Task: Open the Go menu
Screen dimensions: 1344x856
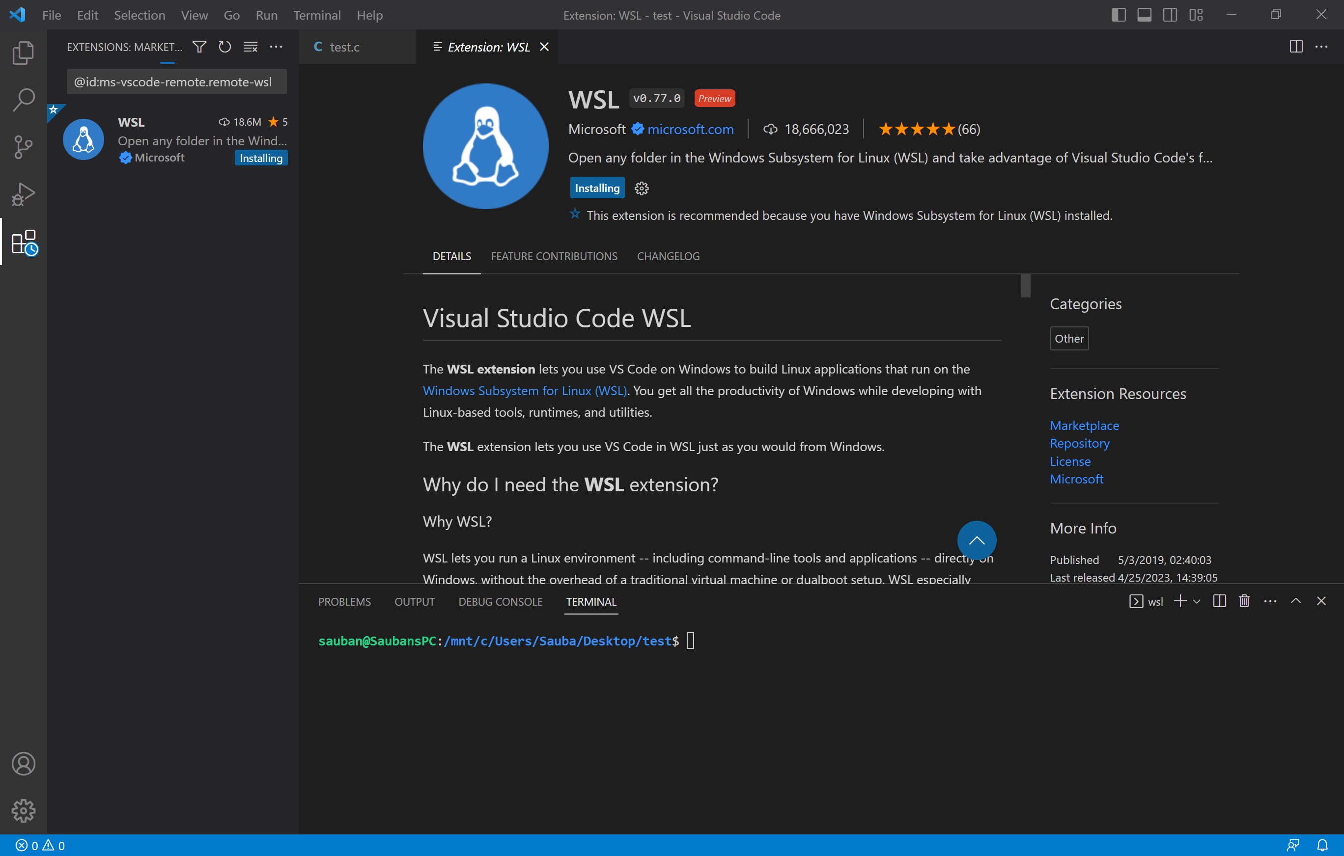Action: pos(232,15)
